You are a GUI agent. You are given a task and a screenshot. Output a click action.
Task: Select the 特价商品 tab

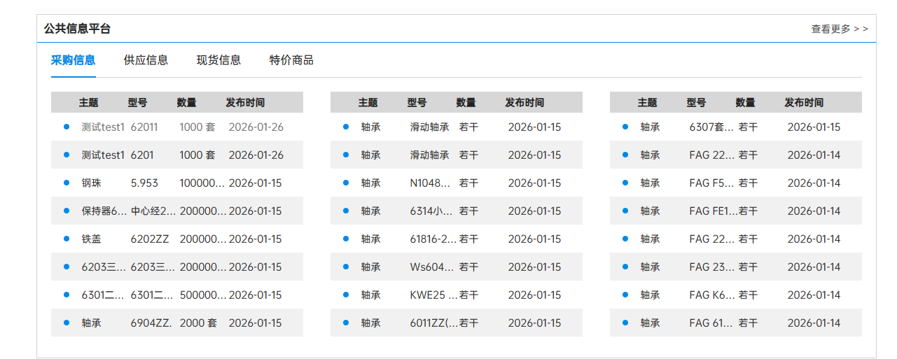[x=291, y=60]
